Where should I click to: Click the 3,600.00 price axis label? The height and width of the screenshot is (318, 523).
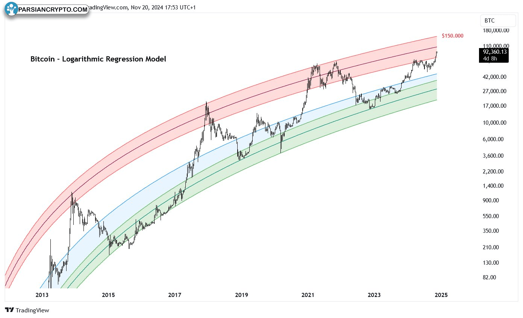pos(492,156)
